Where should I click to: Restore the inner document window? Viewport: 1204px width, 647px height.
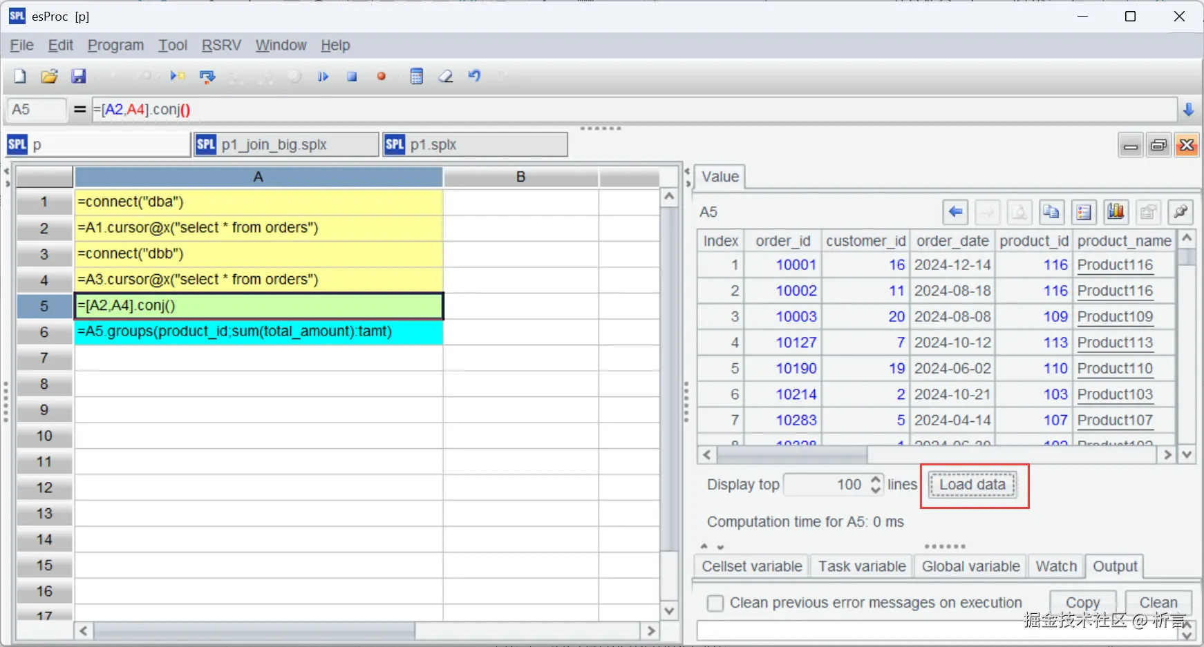click(x=1158, y=145)
